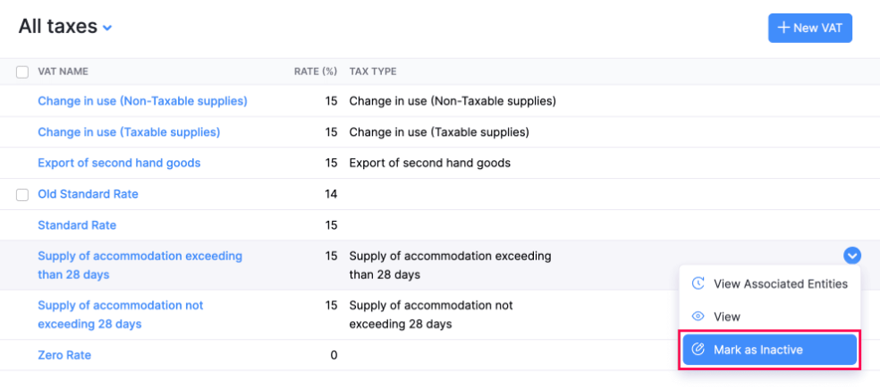Open the Export of second hand goods tax

pyautogui.click(x=119, y=163)
